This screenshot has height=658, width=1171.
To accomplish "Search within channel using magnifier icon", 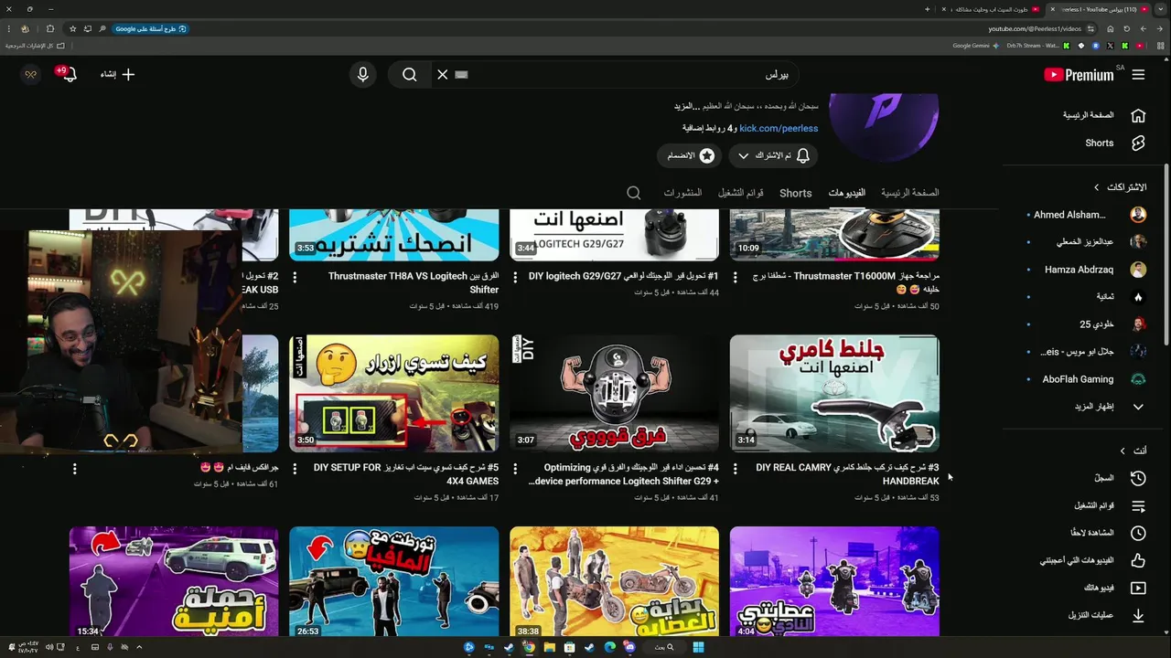I will click(x=633, y=193).
